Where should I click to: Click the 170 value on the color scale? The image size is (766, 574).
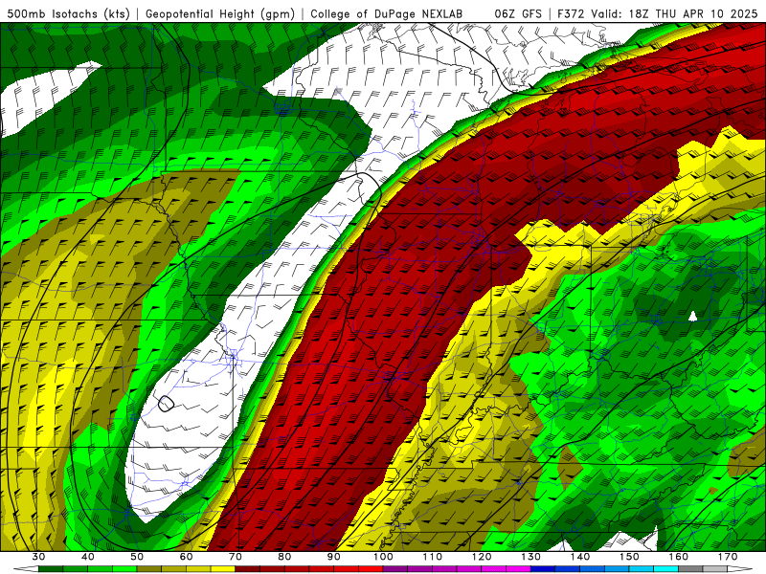(728, 557)
